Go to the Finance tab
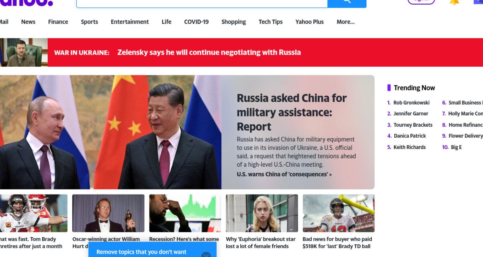This screenshot has width=483, height=257. [58, 22]
